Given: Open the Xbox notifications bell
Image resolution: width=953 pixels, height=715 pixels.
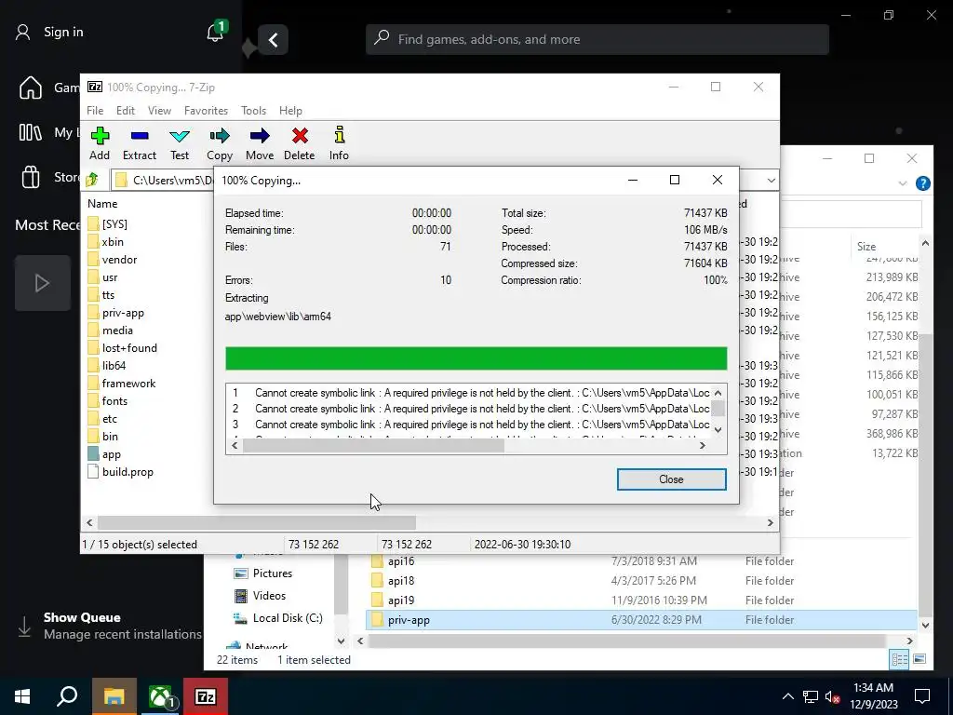Looking at the screenshot, I should [216, 32].
